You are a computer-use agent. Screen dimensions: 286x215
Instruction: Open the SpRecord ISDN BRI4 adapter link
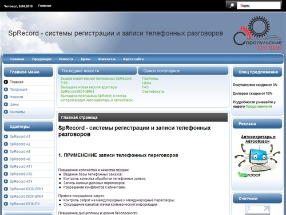click(x=26, y=196)
